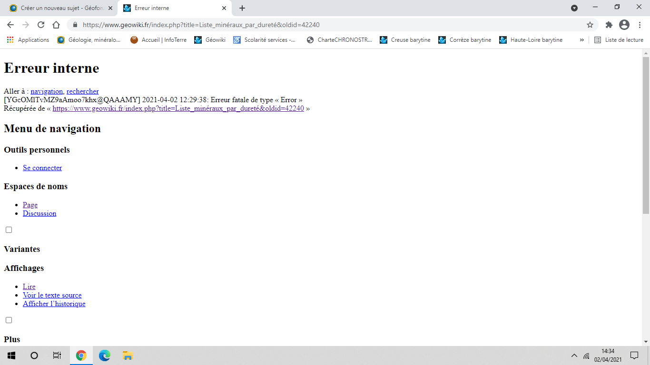Open the Chrome menu three-dots icon
This screenshot has width=650, height=365.
tap(639, 25)
